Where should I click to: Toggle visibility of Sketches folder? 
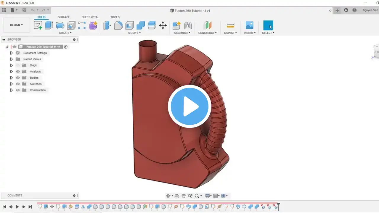pyautogui.click(x=18, y=84)
